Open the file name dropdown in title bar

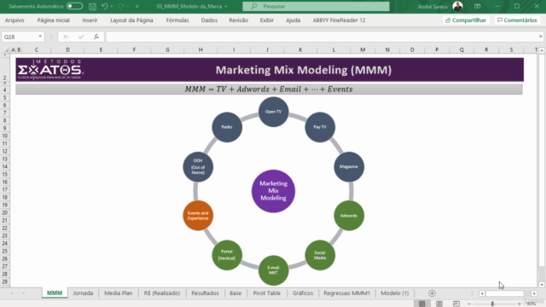225,6
